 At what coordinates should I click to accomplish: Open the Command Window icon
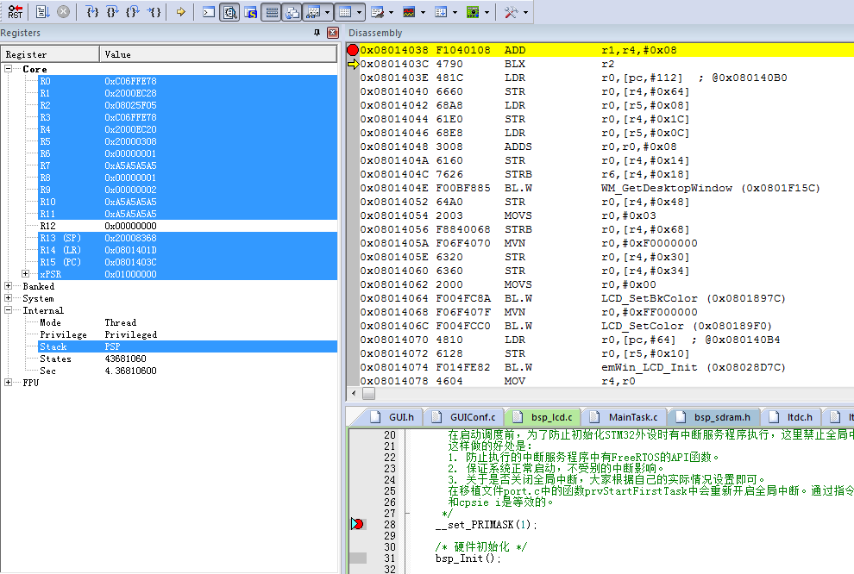(x=209, y=12)
